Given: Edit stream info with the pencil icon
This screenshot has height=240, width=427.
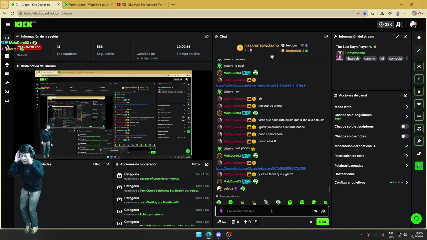Looking at the screenshot, I should coord(397,36).
